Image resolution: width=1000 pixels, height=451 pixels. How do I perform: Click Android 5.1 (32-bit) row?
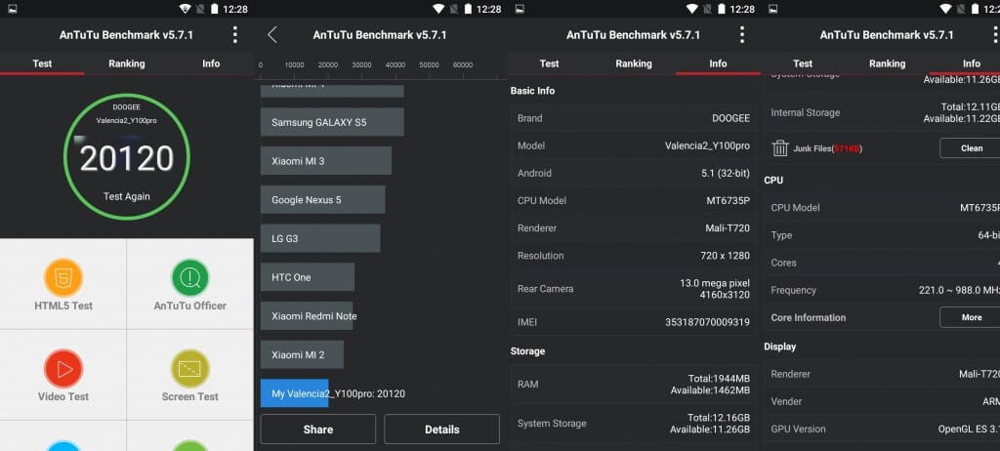click(x=634, y=173)
